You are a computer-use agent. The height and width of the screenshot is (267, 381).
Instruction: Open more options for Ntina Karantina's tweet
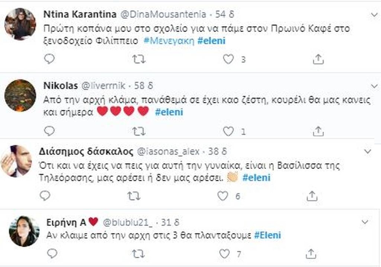pos(374,14)
